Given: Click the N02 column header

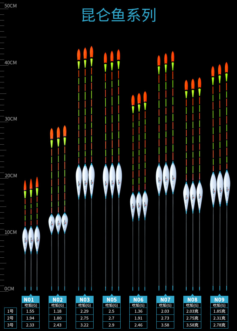Looking at the screenshot, I should pos(58,299).
